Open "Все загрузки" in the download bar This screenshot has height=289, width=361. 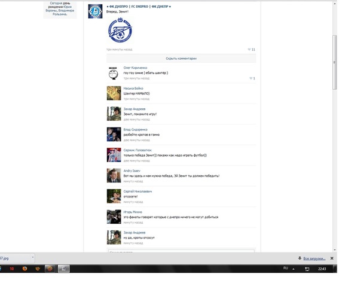click(314, 258)
